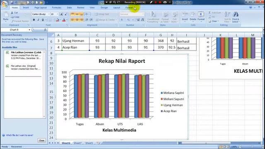Image resolution: width=265 pixels, height=149 pixels.
Task: Select File Latihan (version 1).xlsb recovered file
Action: [24, 55]
